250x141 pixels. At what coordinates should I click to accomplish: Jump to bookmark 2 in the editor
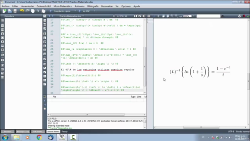(x=140, y=16)
